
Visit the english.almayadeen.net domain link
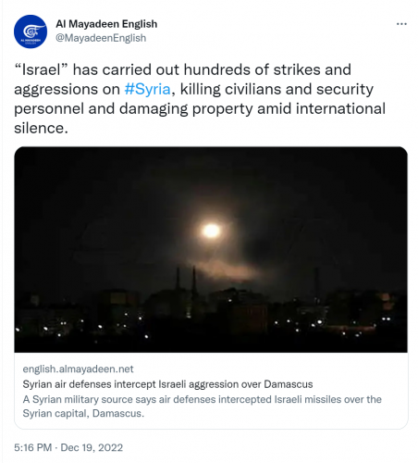tap(78, 369)
